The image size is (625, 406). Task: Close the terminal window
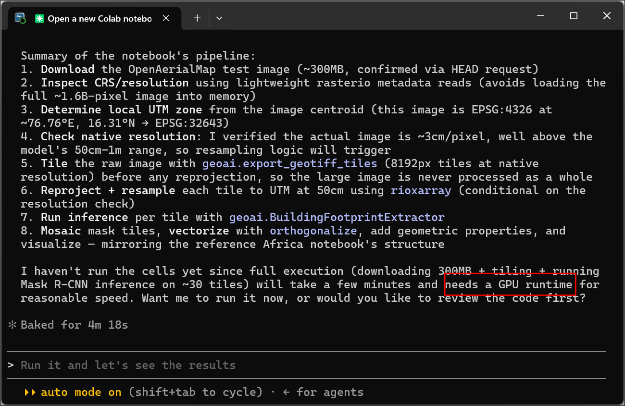point(607,16)
